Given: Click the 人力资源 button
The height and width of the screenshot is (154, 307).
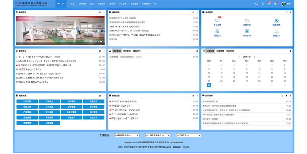Looking at the screenshot, I should [49, 107].
